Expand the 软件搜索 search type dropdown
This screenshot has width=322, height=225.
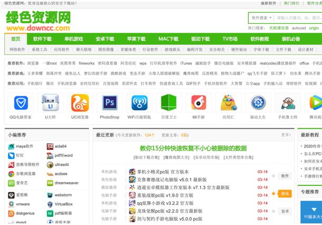click(x=262, y=17)
